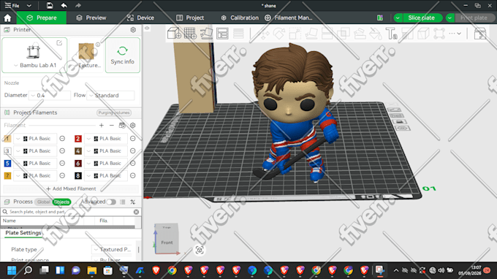Open the dropdown arrow left of Slice plate

click(x=398, y=18)
